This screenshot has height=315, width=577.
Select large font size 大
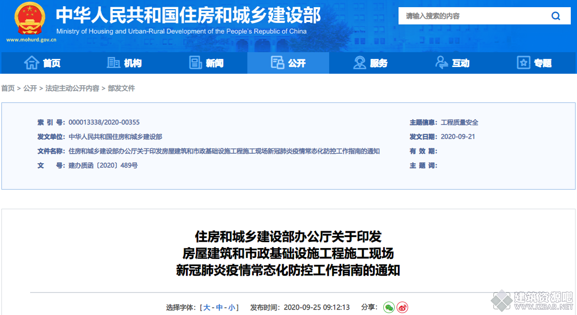[x=207, y=307]
